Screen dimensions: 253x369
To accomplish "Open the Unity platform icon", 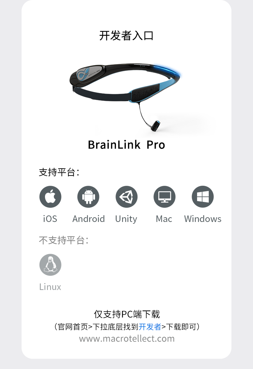I will click(x=126, y=197).
